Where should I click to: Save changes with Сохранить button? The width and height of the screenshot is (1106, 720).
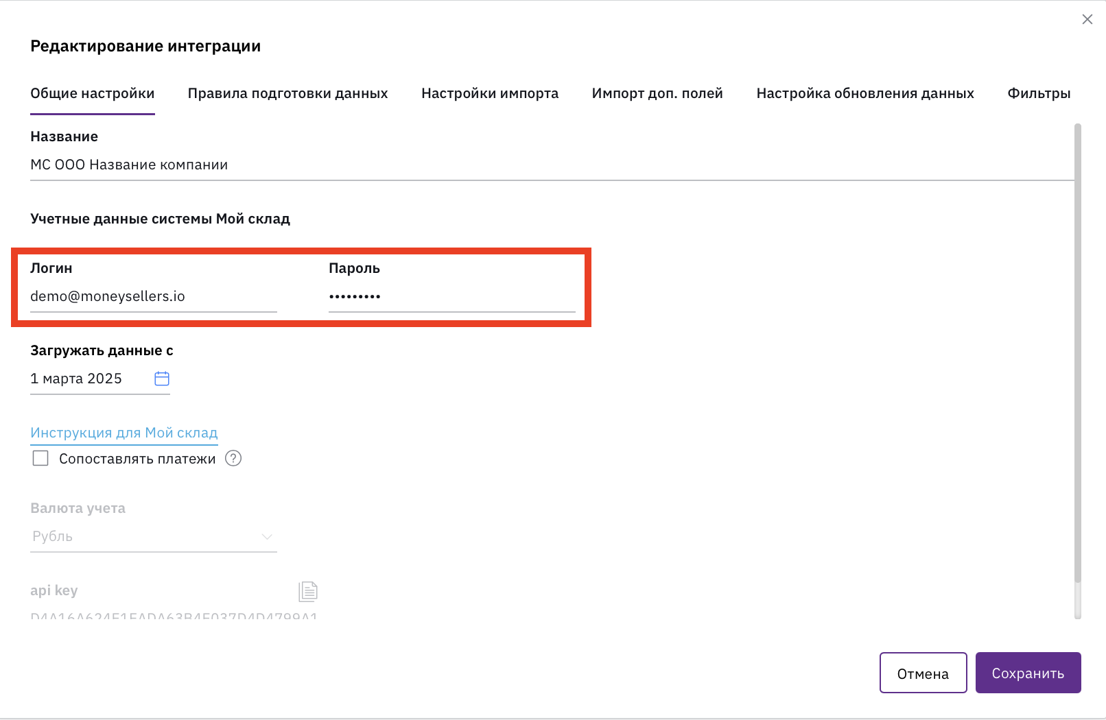(x=1028, y=673)
